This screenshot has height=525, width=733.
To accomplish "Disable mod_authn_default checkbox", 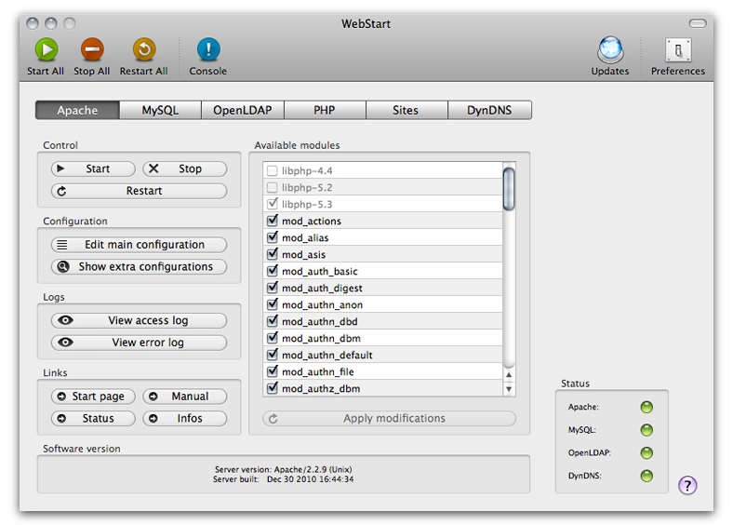I will [x=272, y=355].
